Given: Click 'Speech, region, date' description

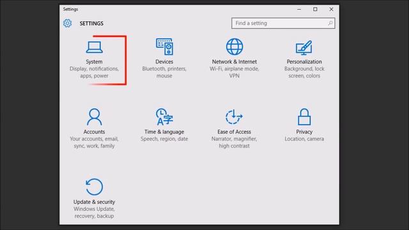Looking at the screenshot, I should point(164,139).
